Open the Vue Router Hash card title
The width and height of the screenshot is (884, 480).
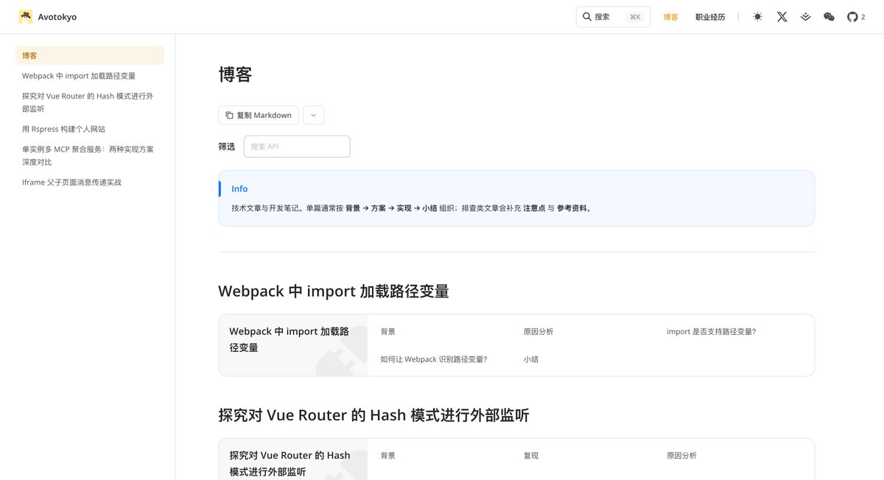tap(290, 463)
